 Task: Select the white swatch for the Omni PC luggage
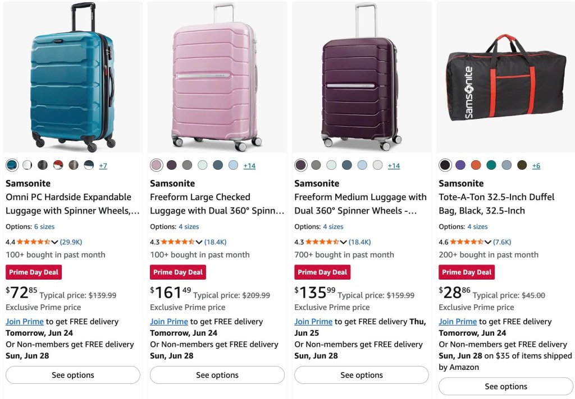tap(27, 165)
